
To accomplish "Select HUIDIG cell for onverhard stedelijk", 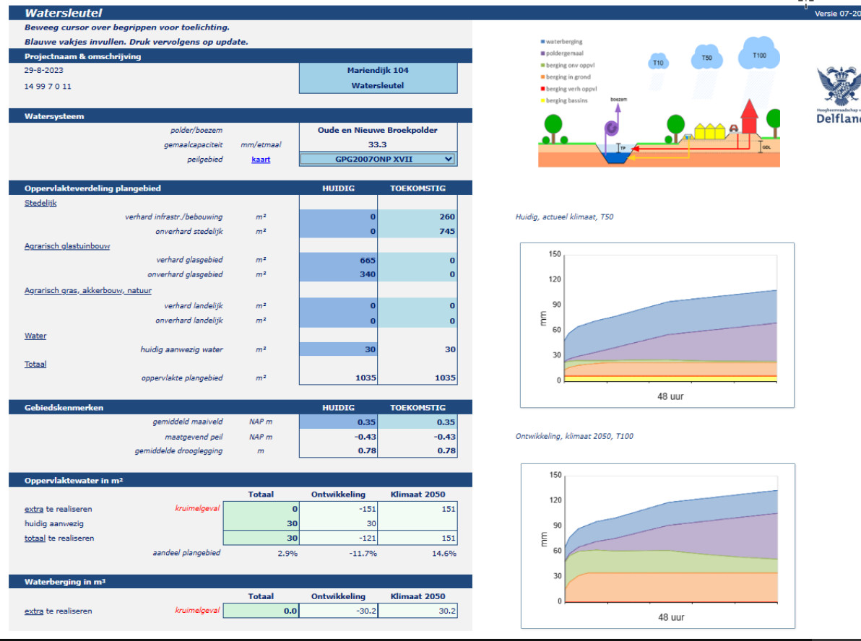I will [338, 232].
